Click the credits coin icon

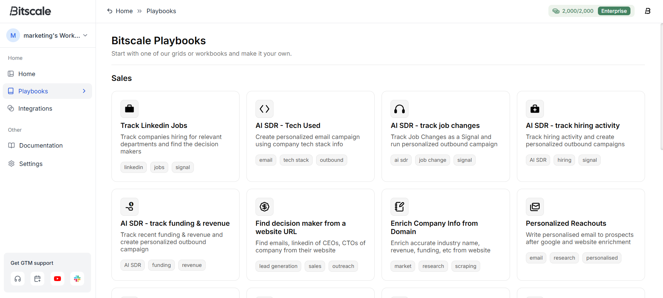click(556, 11)
